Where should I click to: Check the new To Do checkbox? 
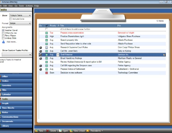tap(47, 29)
